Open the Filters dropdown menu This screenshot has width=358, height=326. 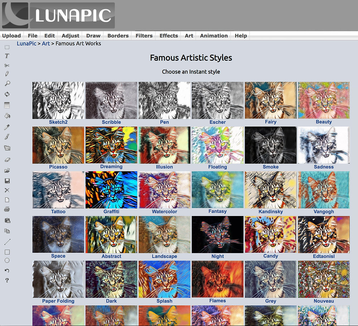144,35
